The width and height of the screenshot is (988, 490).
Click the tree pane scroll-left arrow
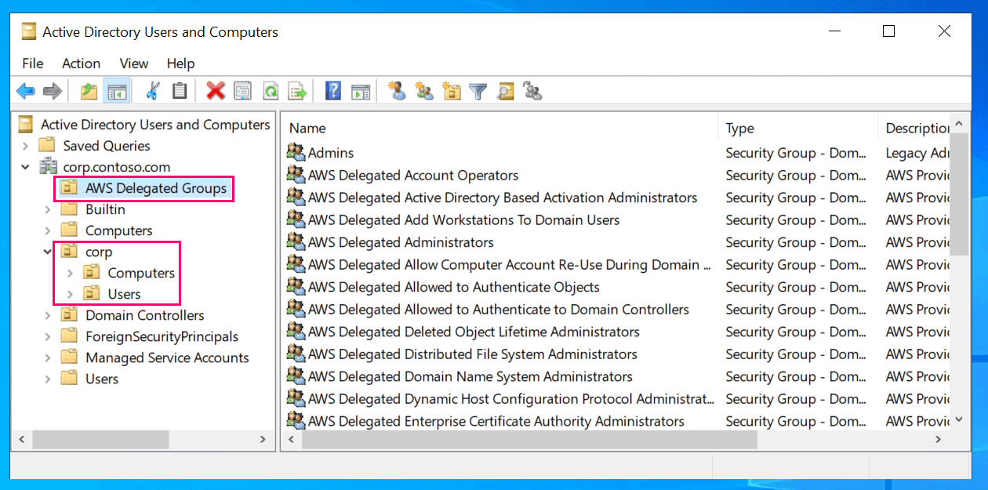[21, 440]
